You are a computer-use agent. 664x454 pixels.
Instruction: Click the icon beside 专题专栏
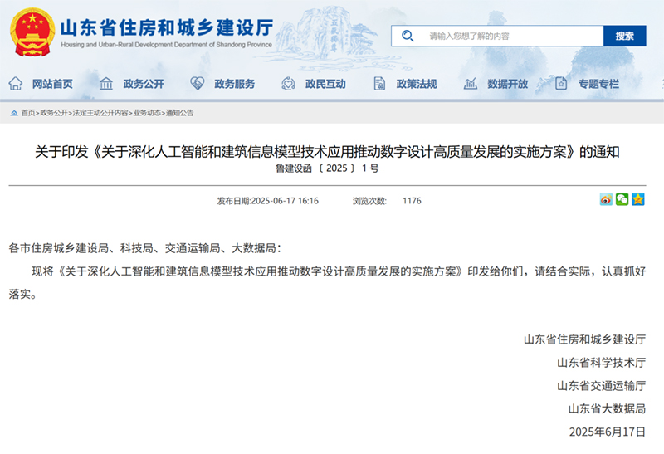(562, 84)
